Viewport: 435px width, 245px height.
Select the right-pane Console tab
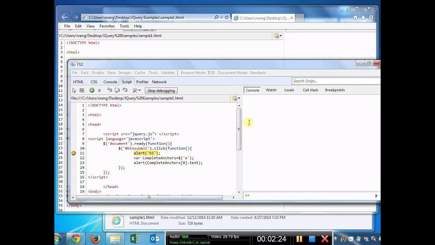(253, 90)
